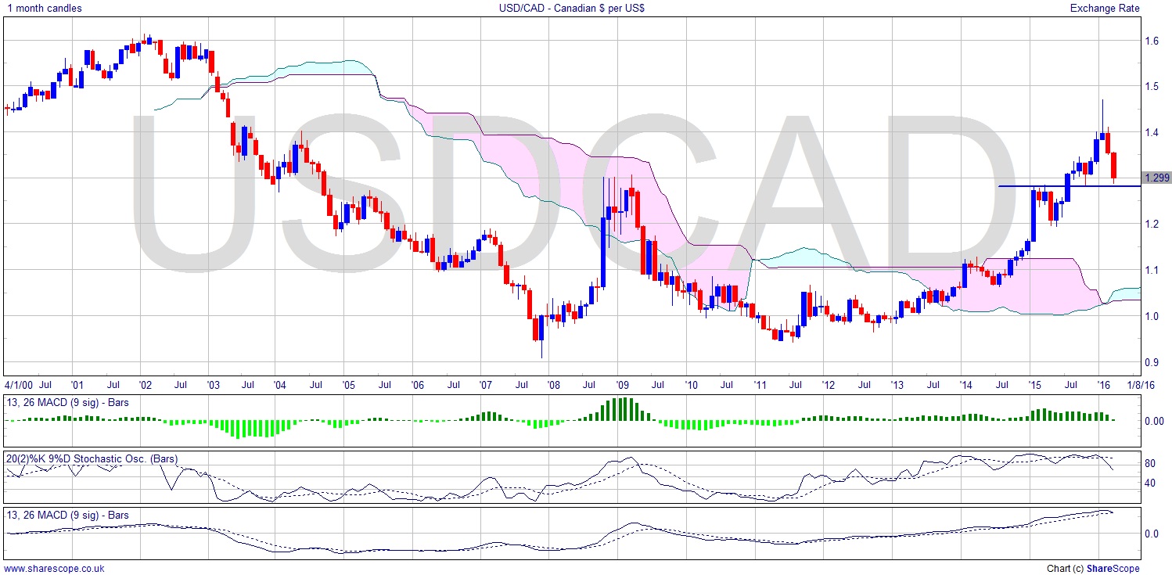Click the 80 level on Stochastic axis
Viewport: 1172px width, 575px height.
point(1150,464)
